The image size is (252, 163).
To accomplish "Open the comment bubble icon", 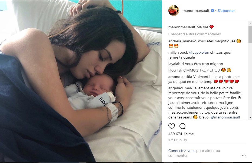I will 182,126.
